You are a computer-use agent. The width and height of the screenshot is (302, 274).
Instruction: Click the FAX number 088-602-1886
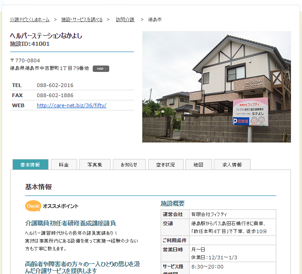55,95
